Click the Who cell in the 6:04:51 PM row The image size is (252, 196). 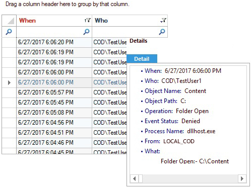pos(109,133)
